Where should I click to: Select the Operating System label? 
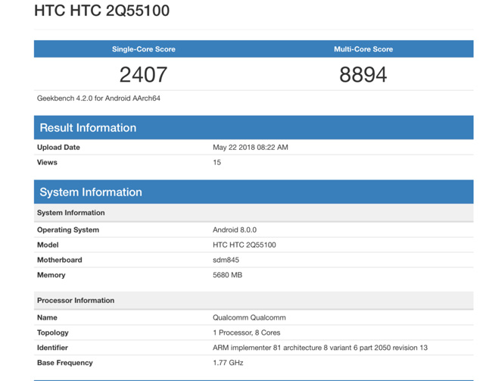(x=68, y=230)
